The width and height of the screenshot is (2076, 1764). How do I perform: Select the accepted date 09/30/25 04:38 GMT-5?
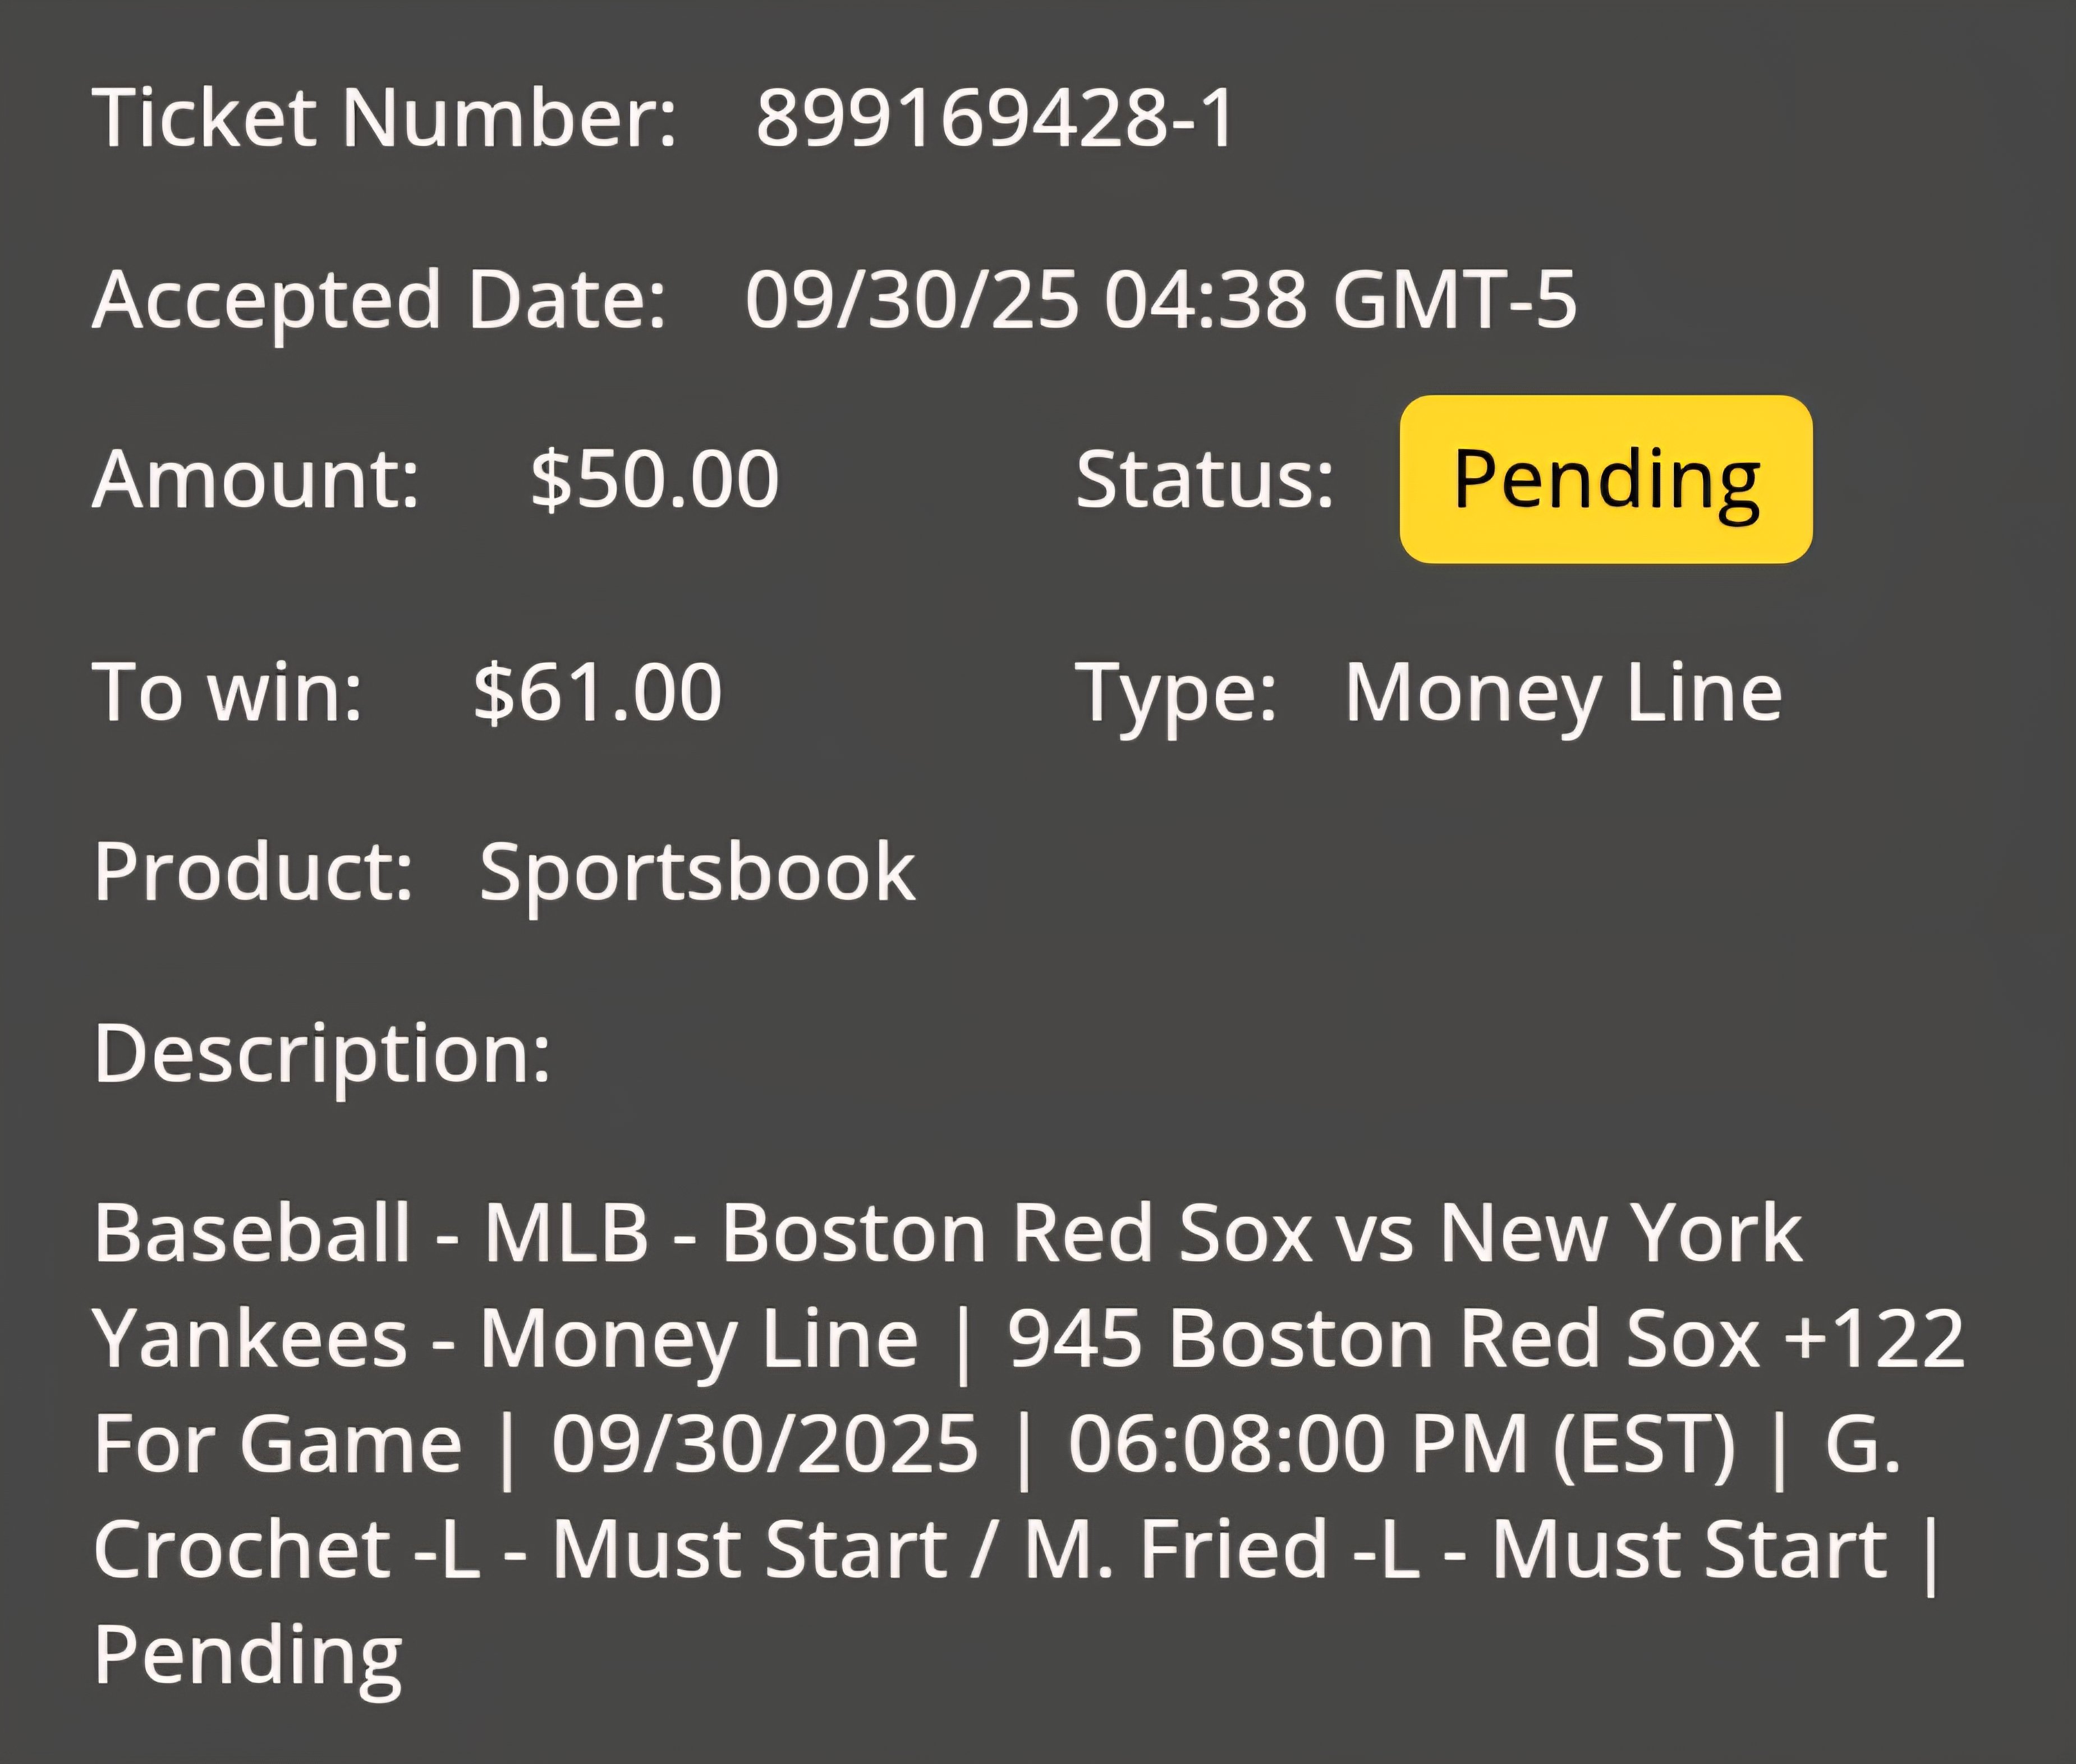(1161, 299)
